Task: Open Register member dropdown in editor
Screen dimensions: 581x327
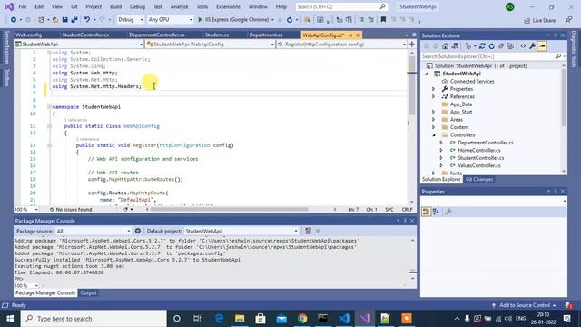Action: click(341, 45)
